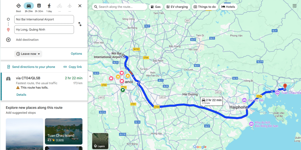Open the Tuan Chau Island thumbnail
Image resolution: width=301 pixels, height=150 pixels.
point(63,131)
